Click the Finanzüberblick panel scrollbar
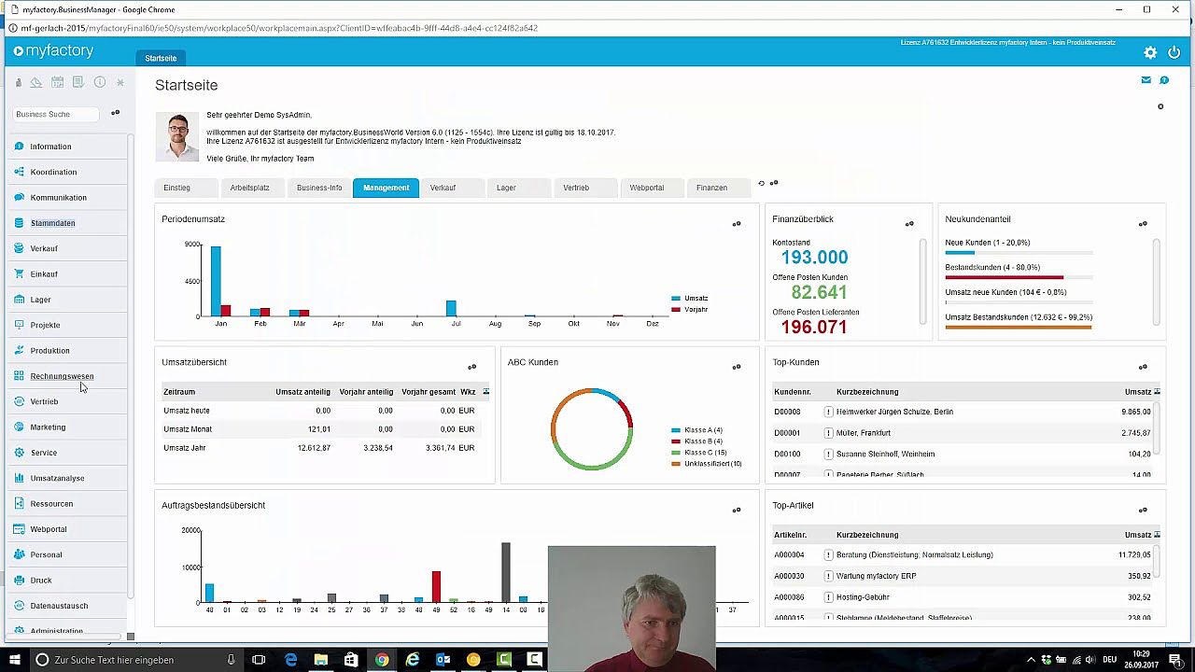1195x672 pixels. tap(923, 283)
